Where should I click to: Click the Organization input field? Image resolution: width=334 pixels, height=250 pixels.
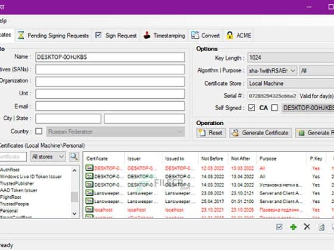click(x=110, y=82)
